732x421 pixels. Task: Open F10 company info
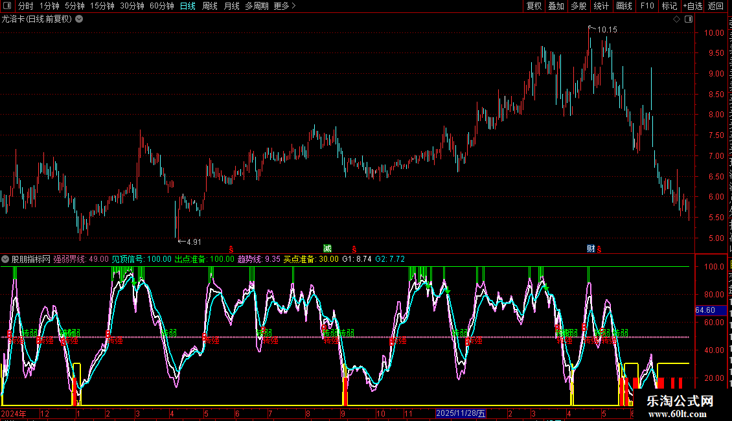coord(647,6)
